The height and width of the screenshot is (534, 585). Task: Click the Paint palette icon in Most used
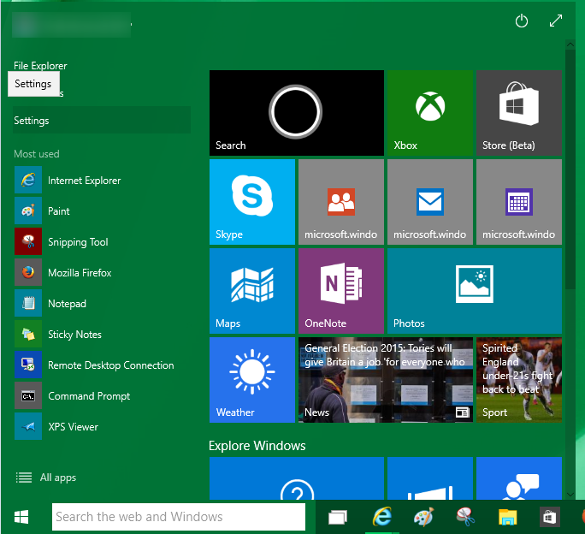click(x=28, y=211)
